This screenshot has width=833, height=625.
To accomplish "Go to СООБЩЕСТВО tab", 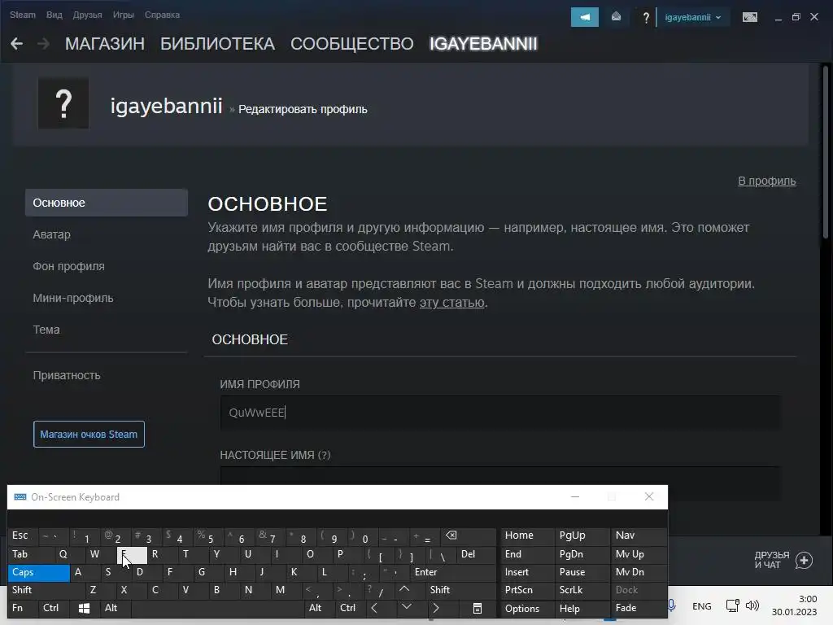I will click(351, 44).
